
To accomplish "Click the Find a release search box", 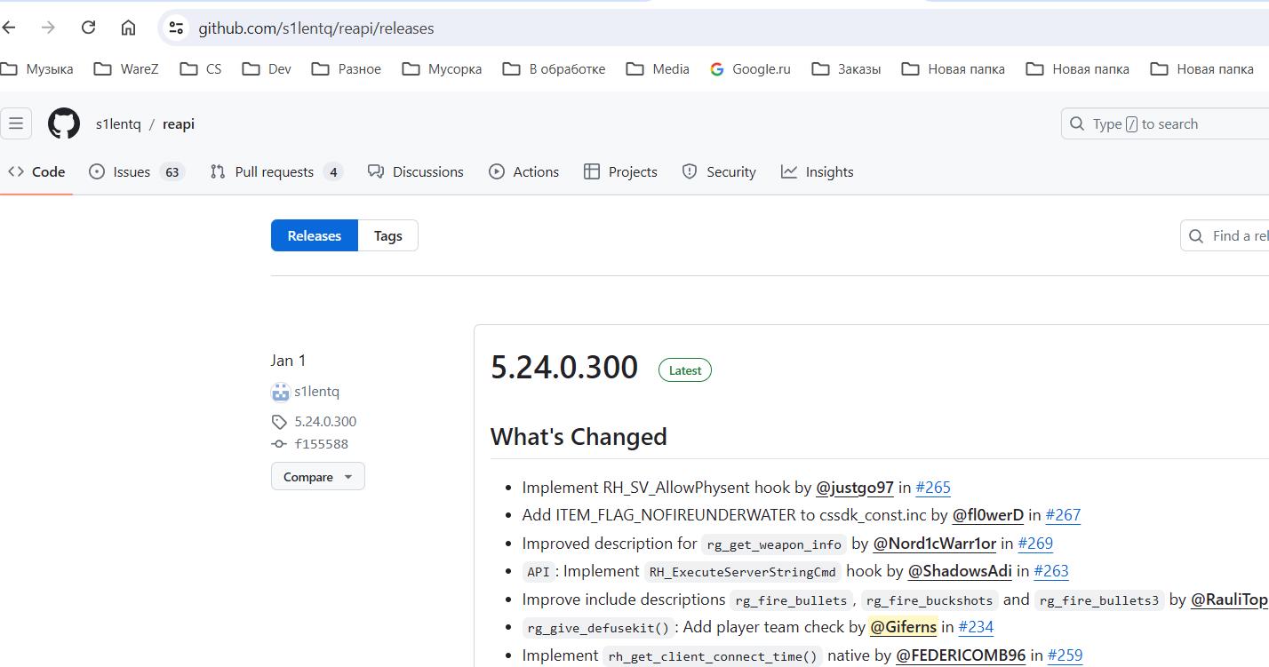I will point(1225,235).
